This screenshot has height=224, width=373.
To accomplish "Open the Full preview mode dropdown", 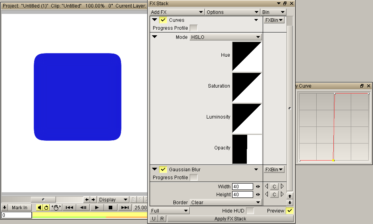I will 169,211.
